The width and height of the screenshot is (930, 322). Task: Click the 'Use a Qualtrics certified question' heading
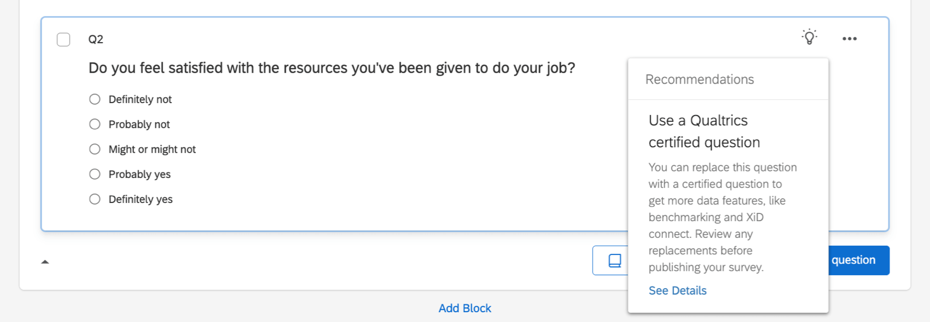coord(704,131)
